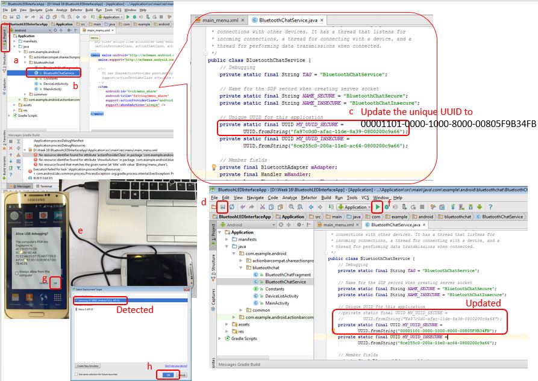Click Find magnifier icon in larger window toolbar
The height and width of the screenshot is (381, 538).
(291, 207)
